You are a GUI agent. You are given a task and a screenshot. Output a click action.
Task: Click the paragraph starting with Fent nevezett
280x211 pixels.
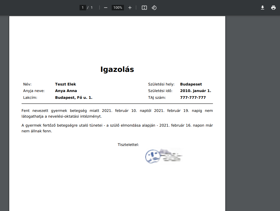click(x=117, y=114)
